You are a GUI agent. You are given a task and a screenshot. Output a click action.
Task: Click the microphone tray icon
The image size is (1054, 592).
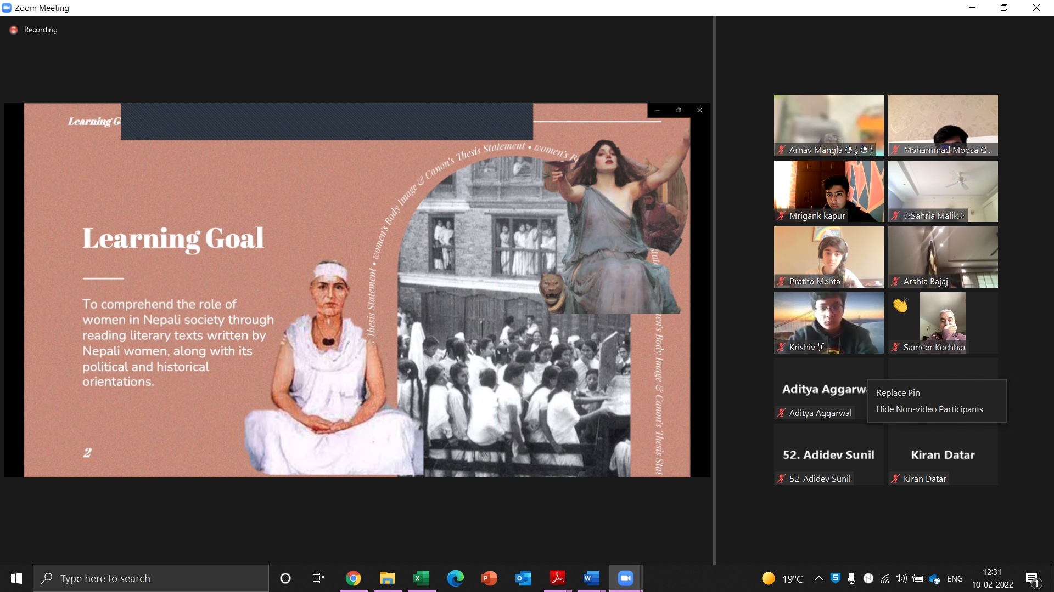(x=851, y=578)
